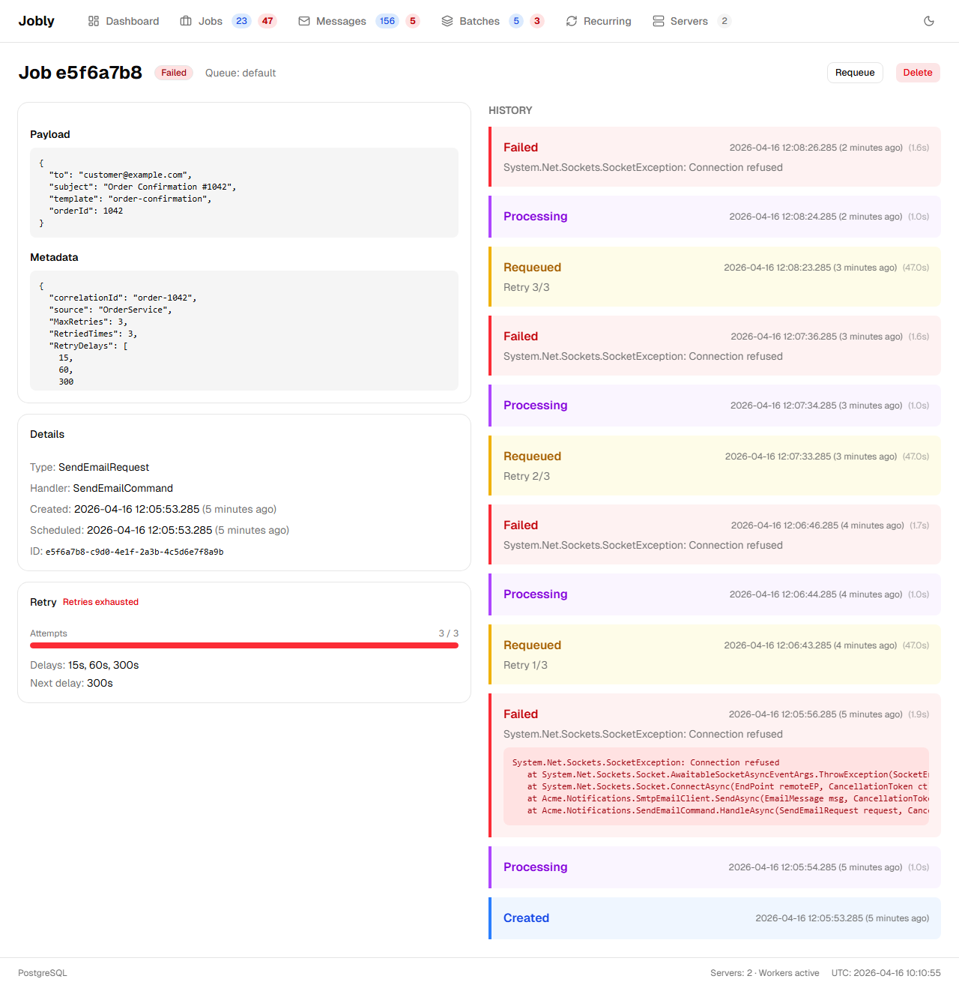Screen dimensions: 959x988
Task: Open the Messages tab
Action: [341, 21]
